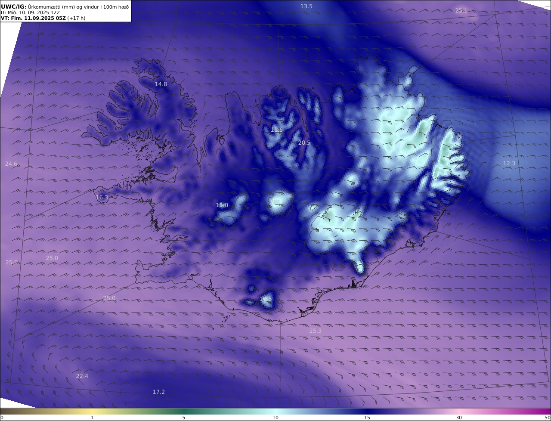Click the color scale tick labeled 1
The image size is (551, 421).
coord(92,418)
